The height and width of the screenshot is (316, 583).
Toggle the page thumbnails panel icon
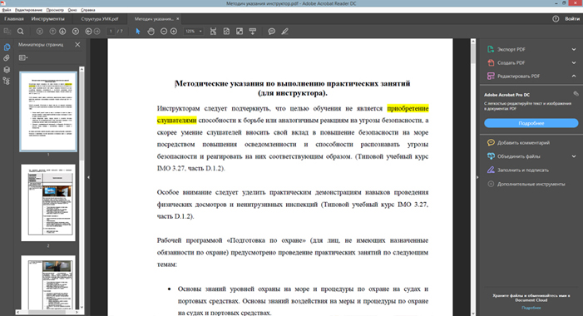click(7, 47)
